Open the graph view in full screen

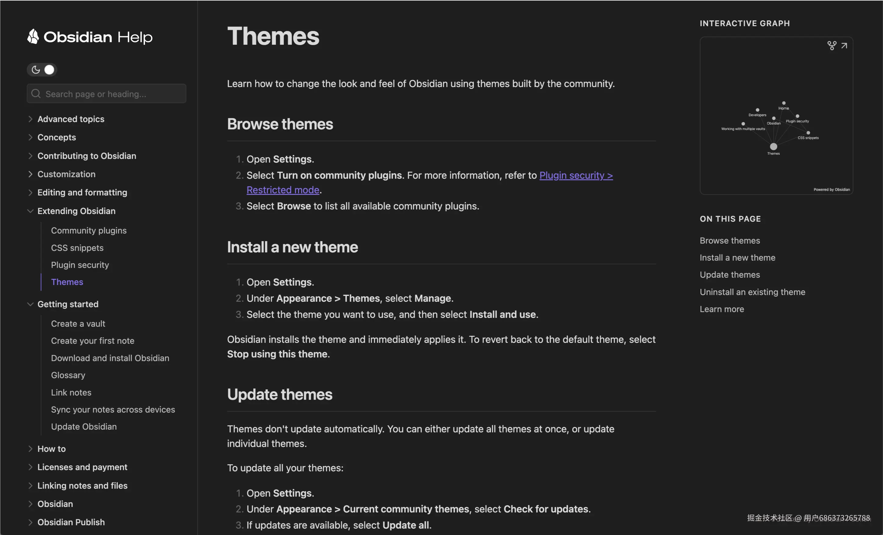click(844, 45)
